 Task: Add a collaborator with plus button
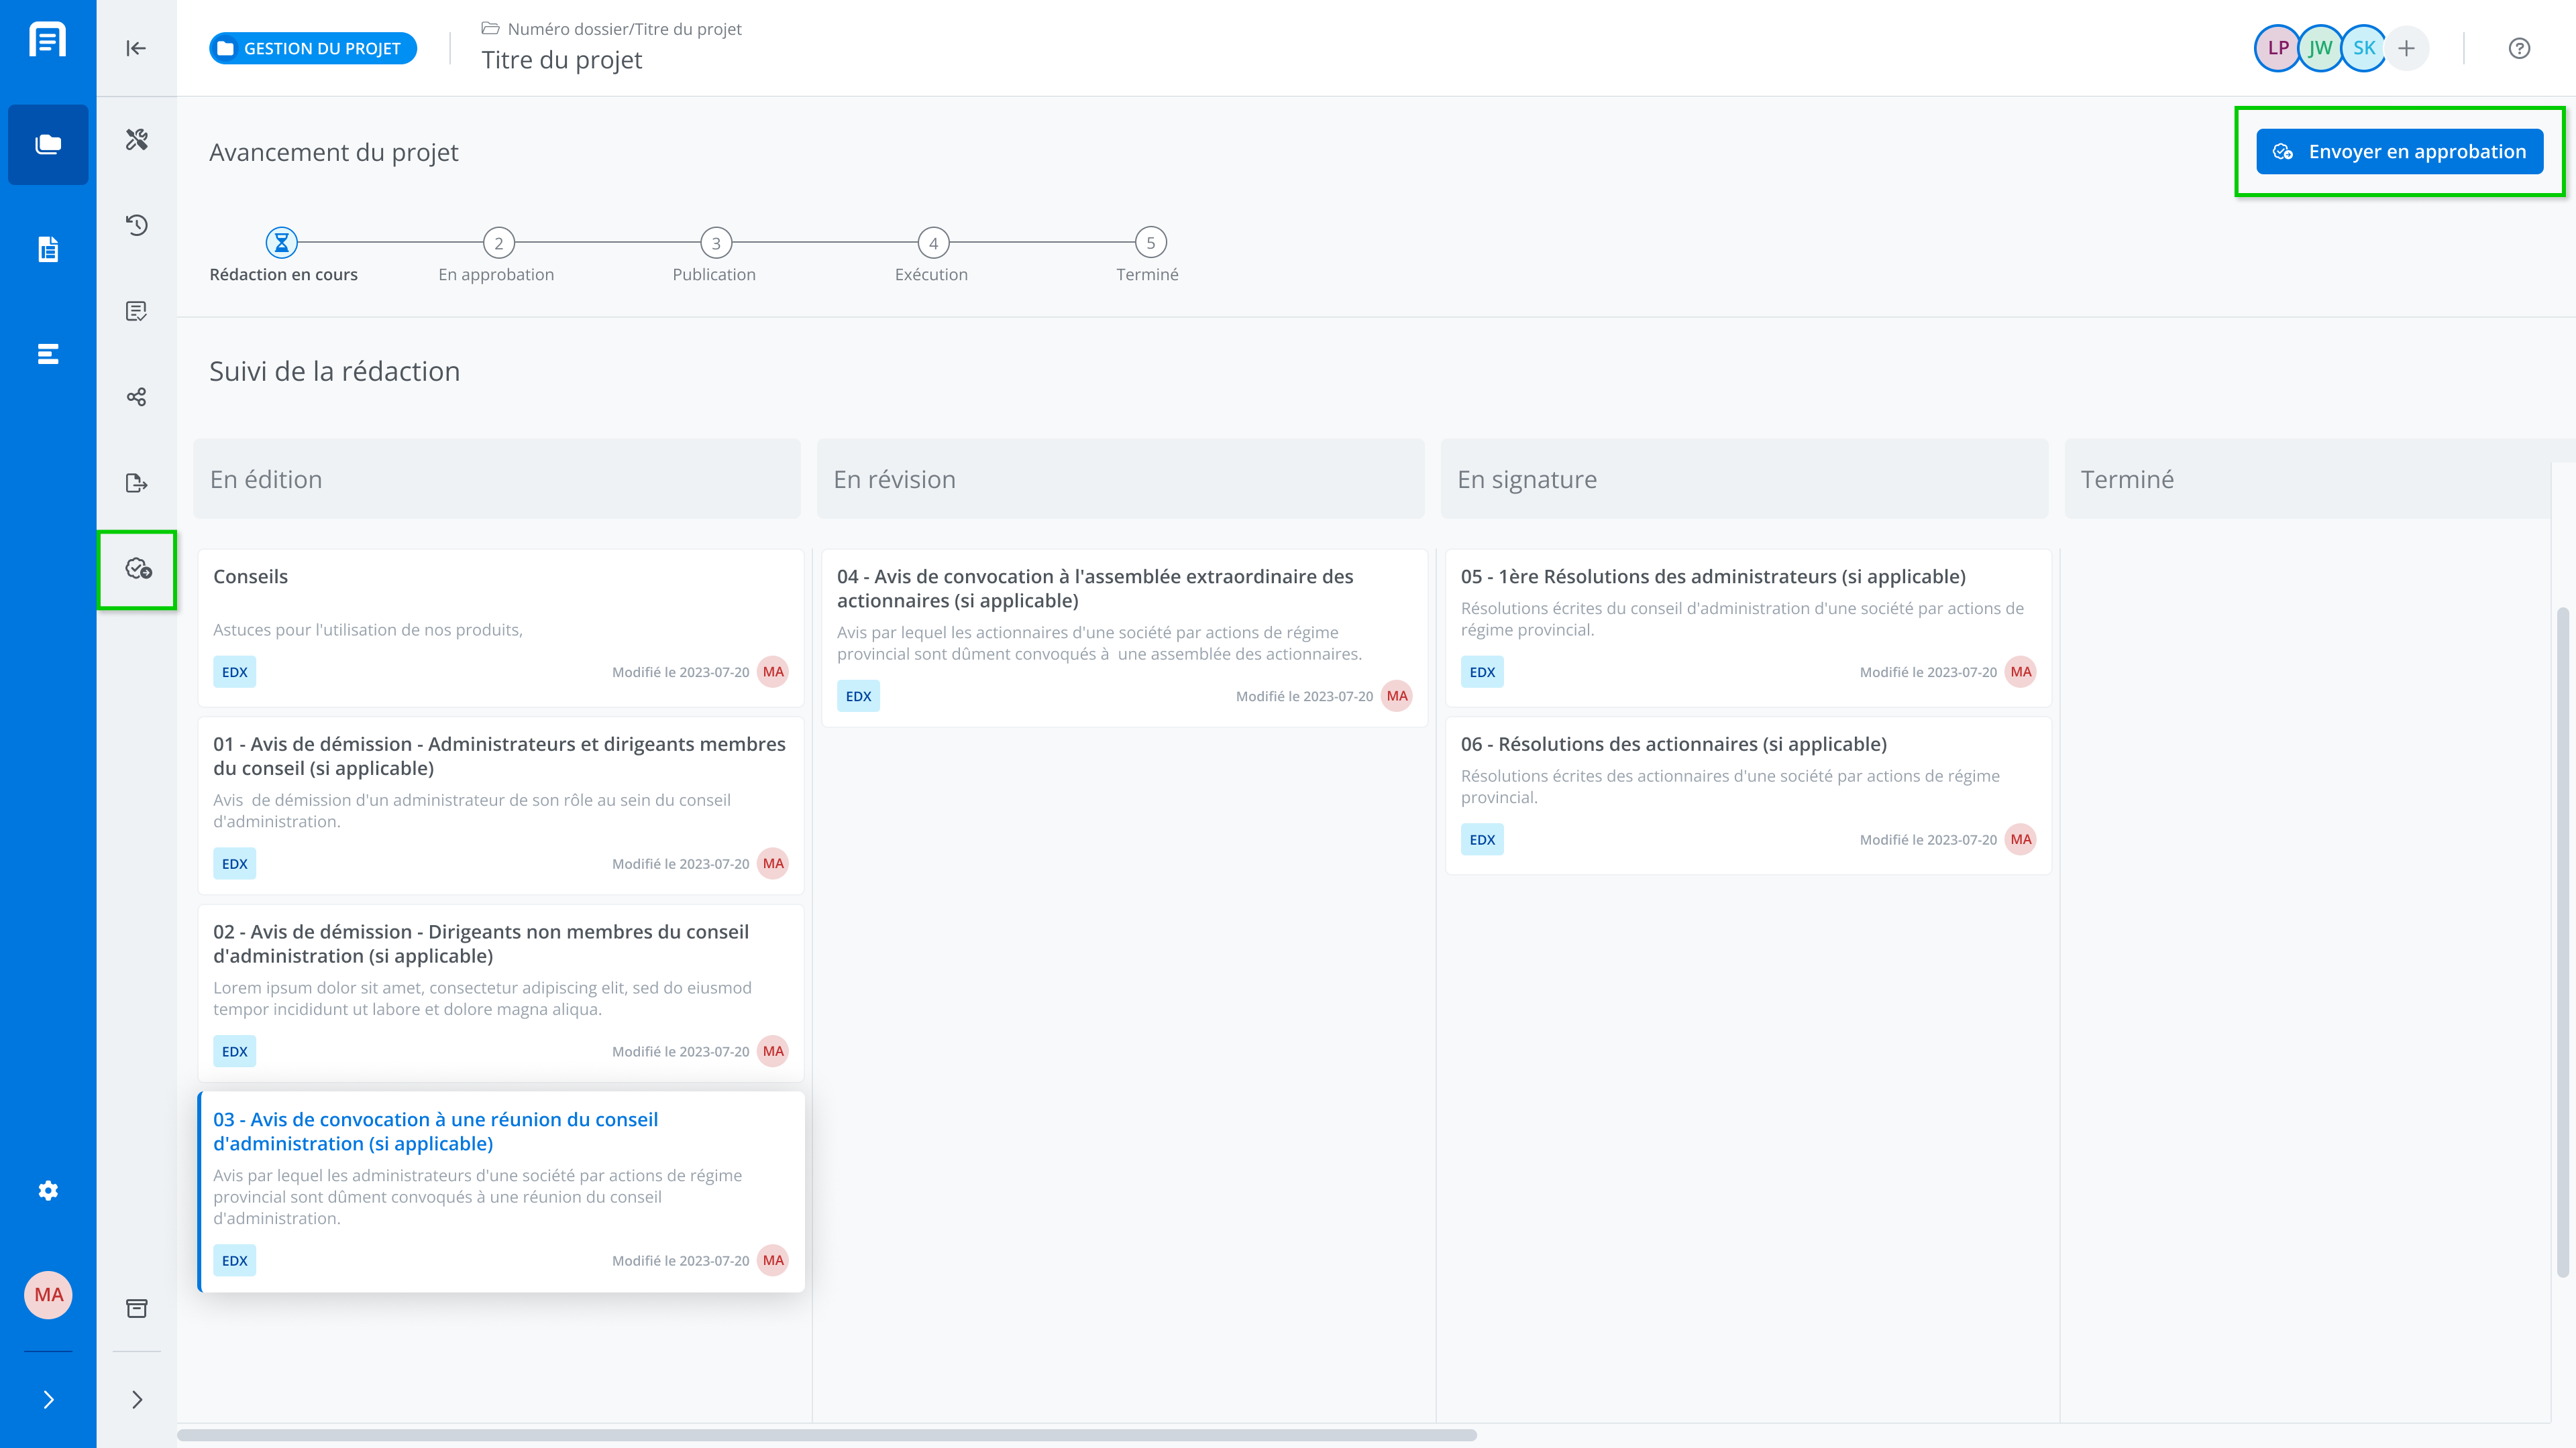[x=2406, y=48]
